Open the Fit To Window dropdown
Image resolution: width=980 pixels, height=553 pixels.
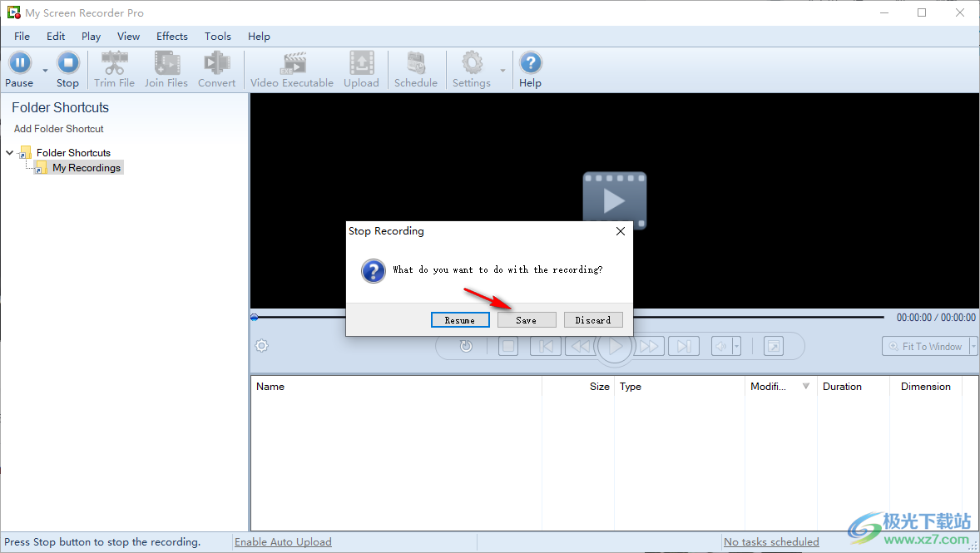pyautogui.click(x=973, y=346)
